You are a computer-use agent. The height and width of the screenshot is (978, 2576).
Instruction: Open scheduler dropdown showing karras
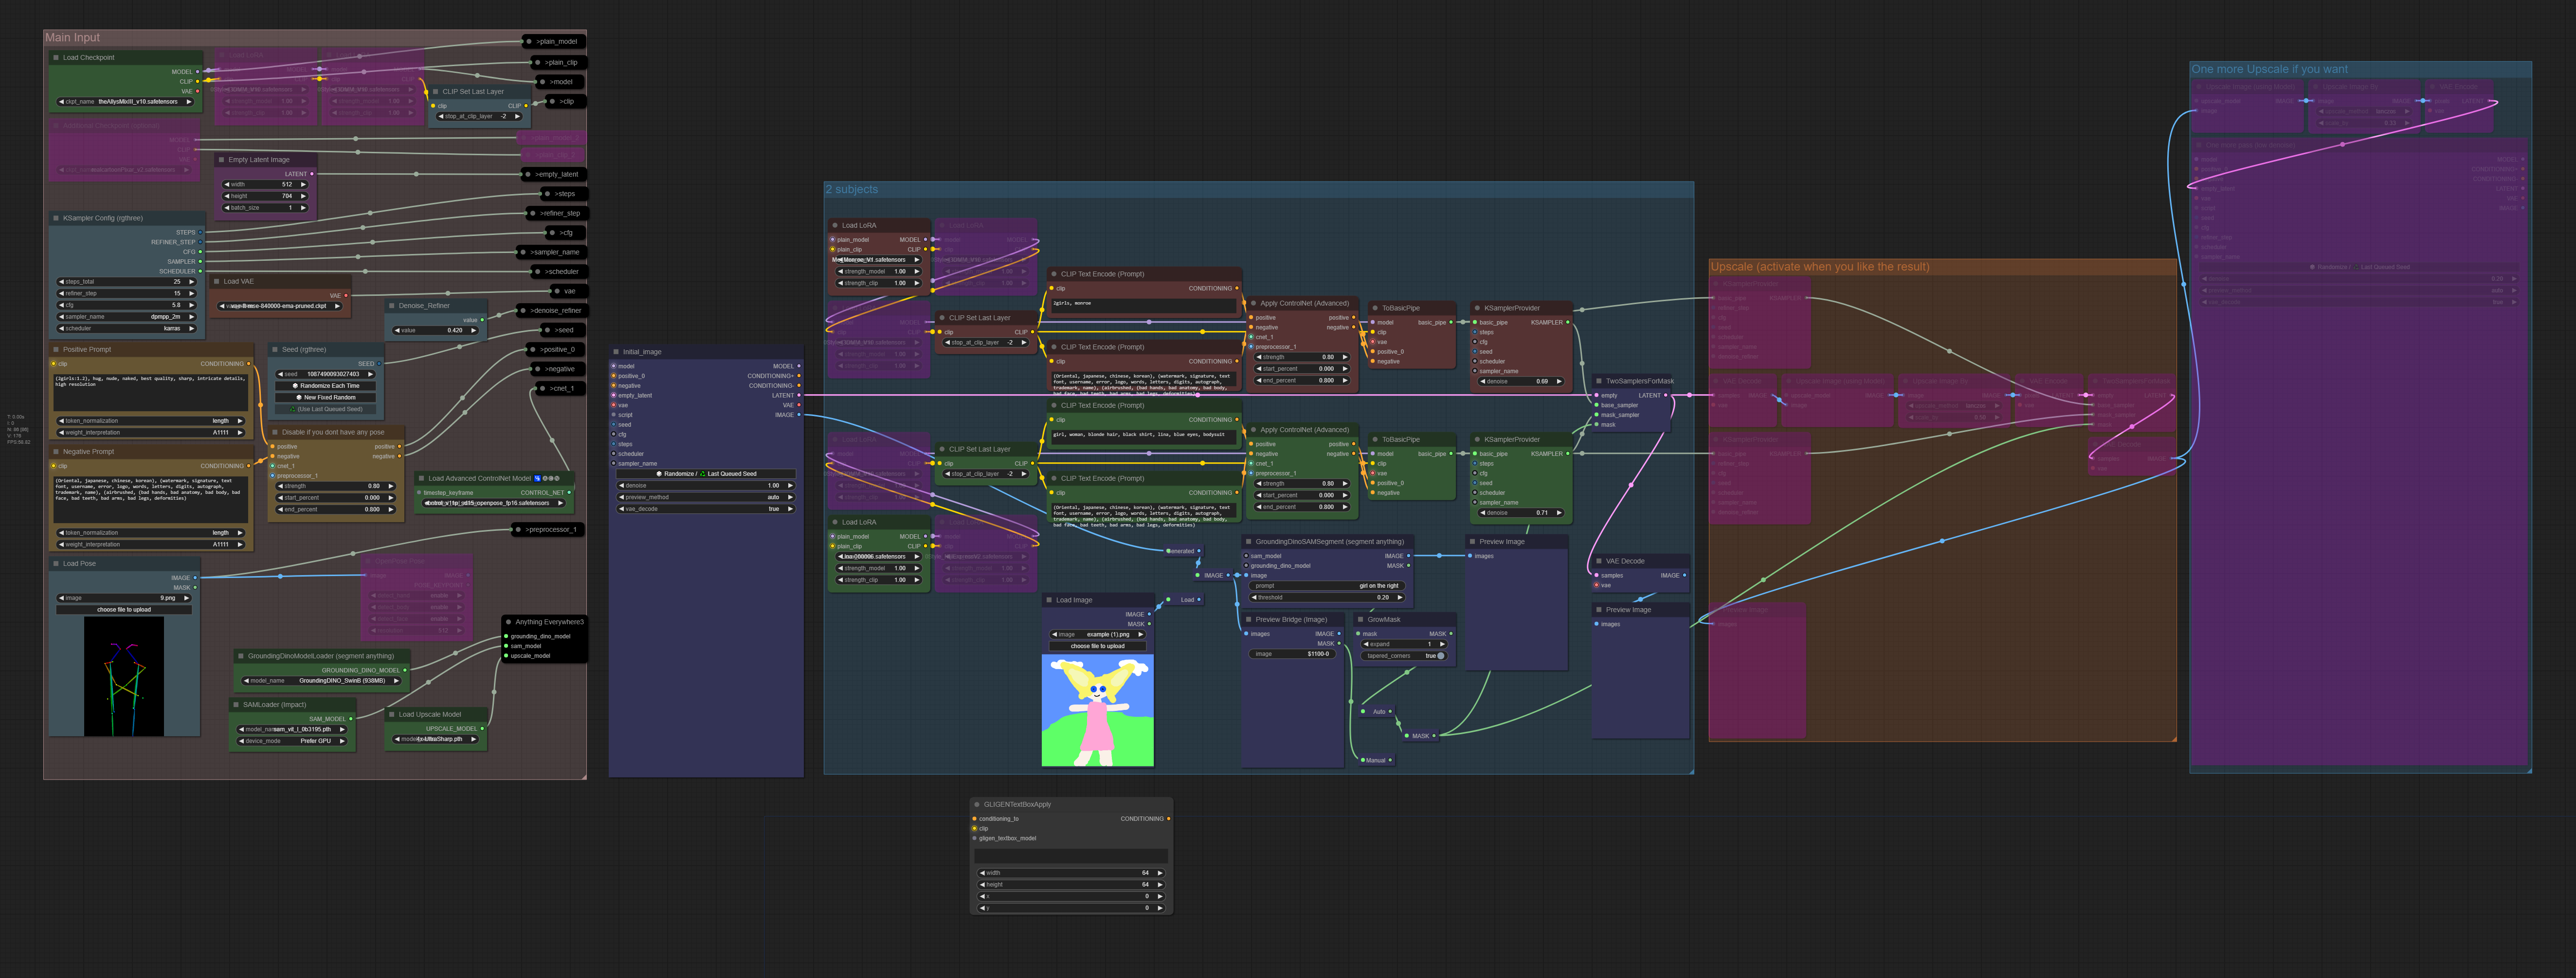127,328
